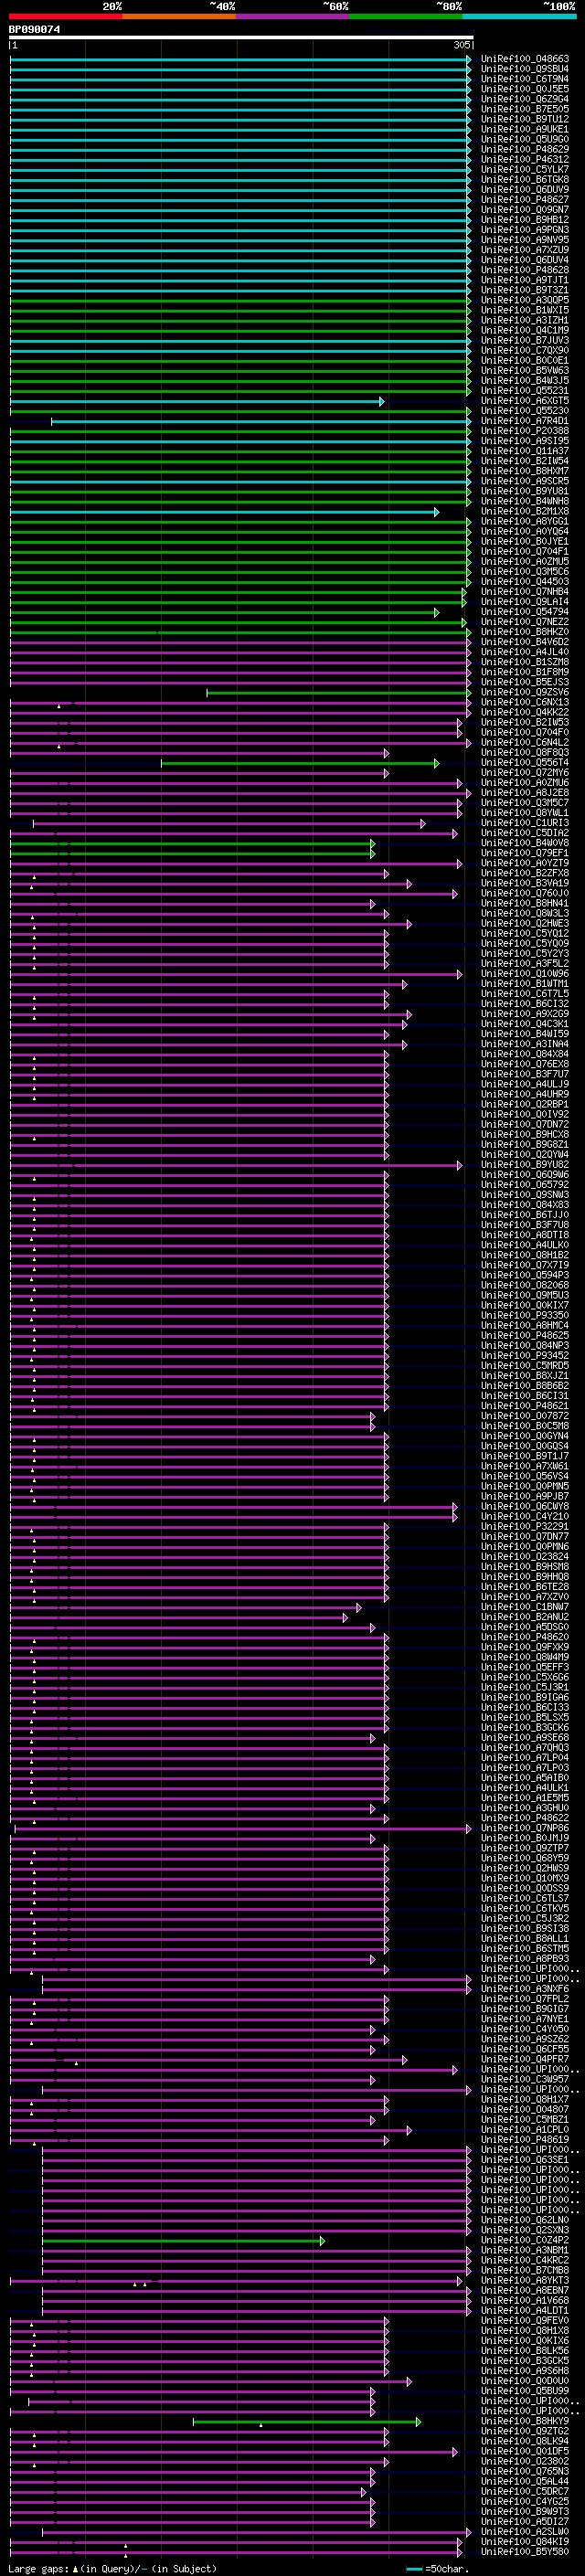Select hit label UniRef100_B9YU81
This screenshot has height=2576, width=585.
pos(525,491)
